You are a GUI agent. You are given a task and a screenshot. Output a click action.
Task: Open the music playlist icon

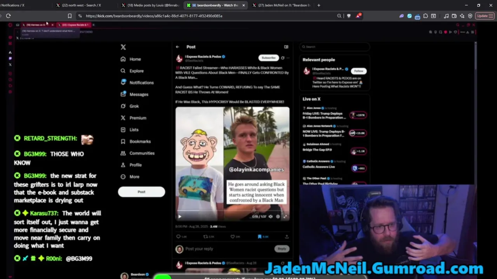pos(447,16)
